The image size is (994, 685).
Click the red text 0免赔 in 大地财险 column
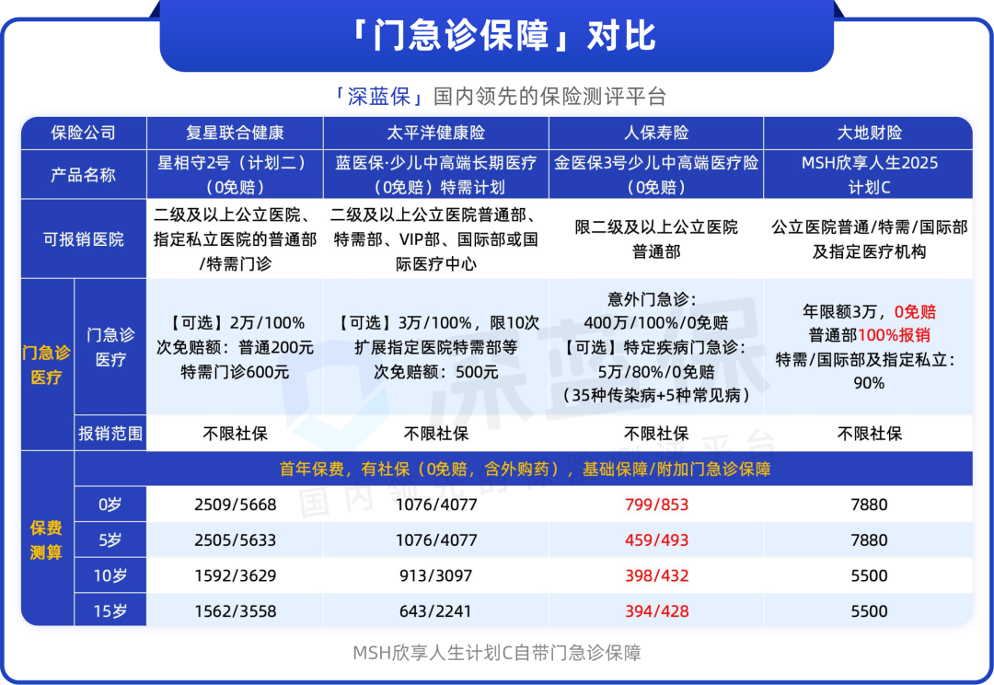pyautogui.click(x=915, y=311)
